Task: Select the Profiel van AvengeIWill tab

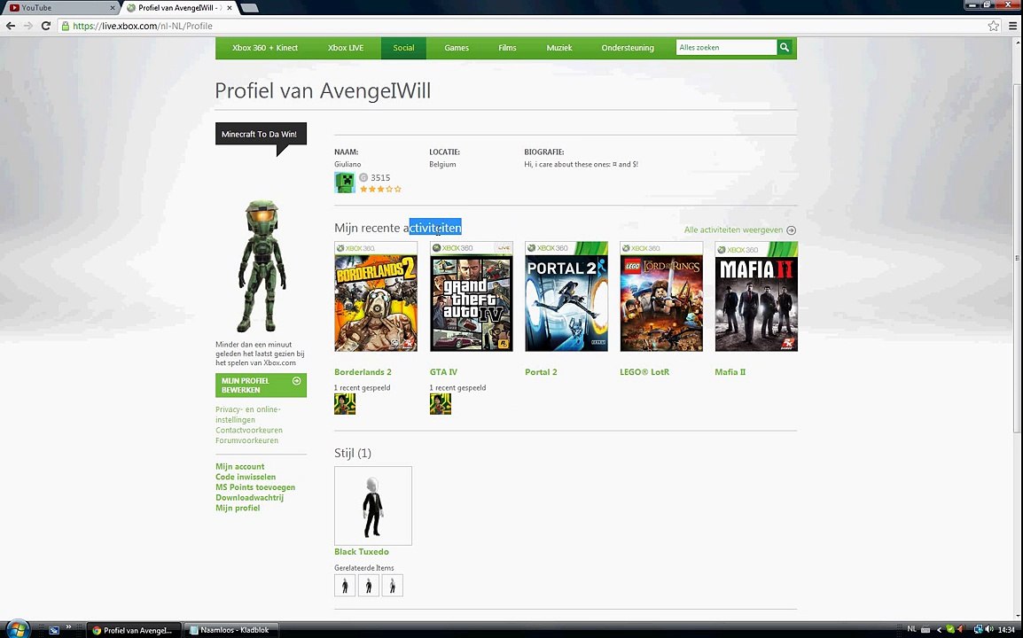Action: tap(177, 8)
